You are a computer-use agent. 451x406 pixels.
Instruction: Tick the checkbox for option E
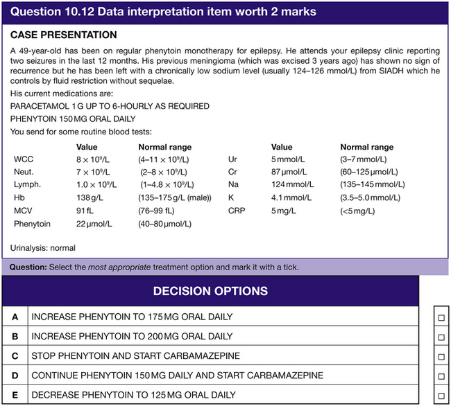point(440,396)
